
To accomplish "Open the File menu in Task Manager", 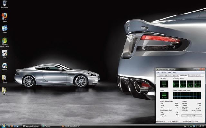I will 158,72.
